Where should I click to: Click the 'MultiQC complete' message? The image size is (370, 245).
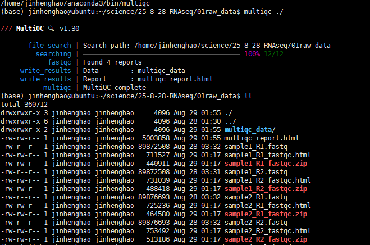[115, 88]
